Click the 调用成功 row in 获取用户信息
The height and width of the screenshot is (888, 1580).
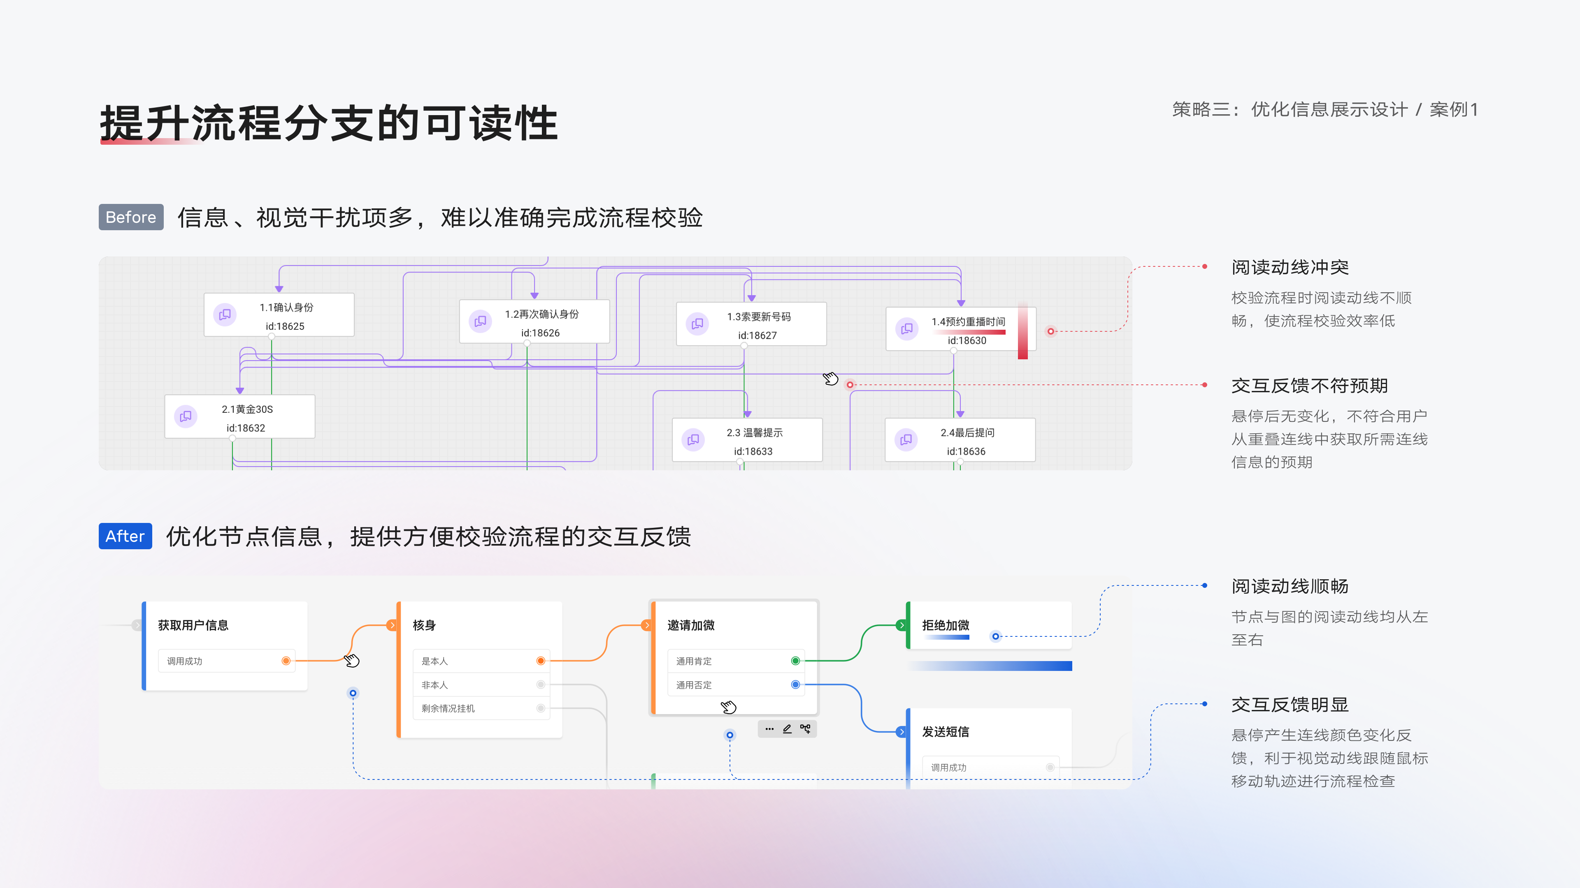pyautogui.click(x=226, y=661)
